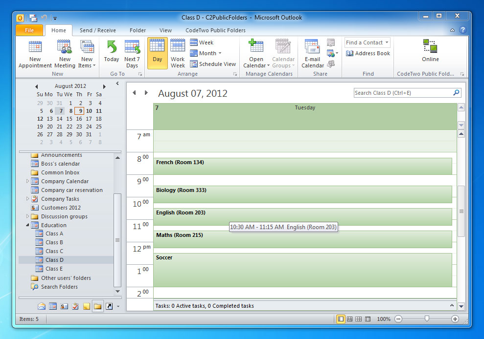Open the Open Calendar menu
The width and height of the screenshot is (484, 339).
click(256, 54)
